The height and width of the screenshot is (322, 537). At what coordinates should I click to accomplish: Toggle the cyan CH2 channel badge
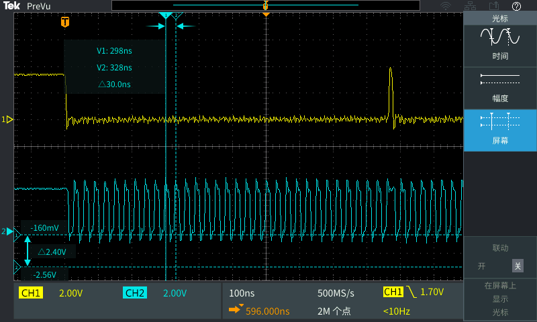134,293
